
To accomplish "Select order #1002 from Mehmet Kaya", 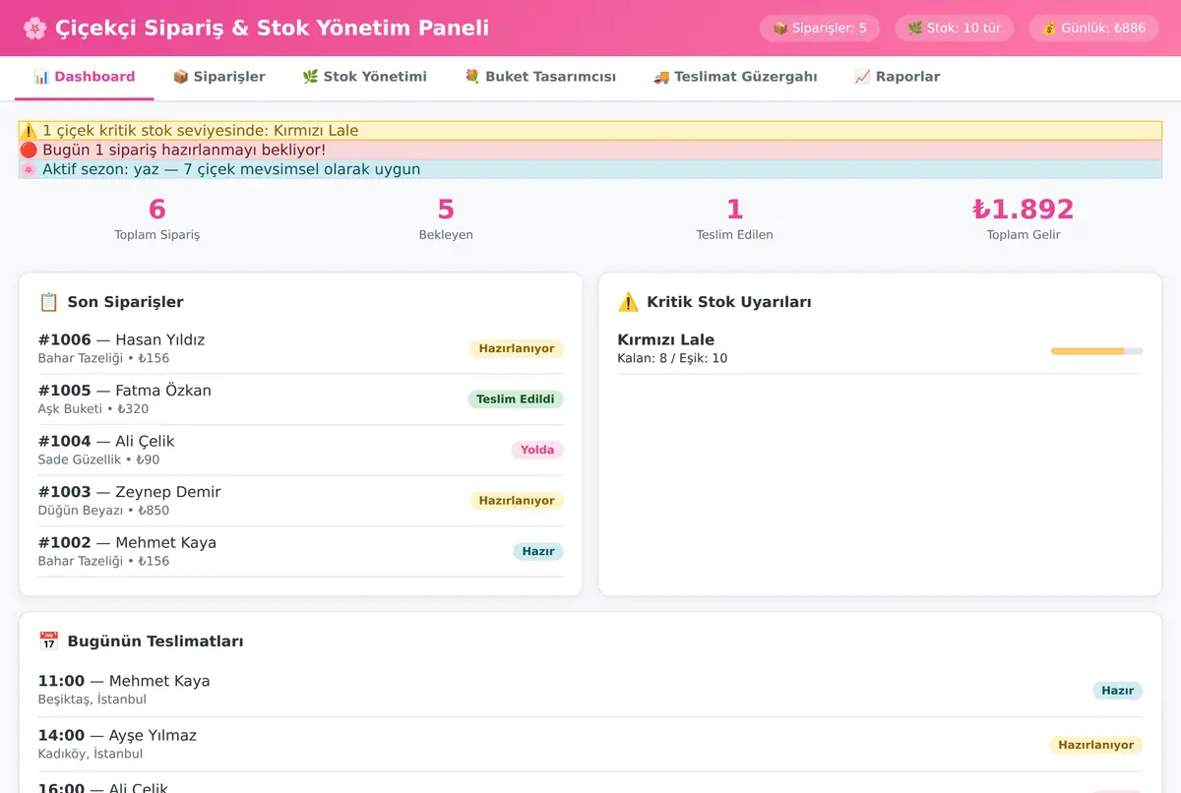I will (x=300, y=551).
